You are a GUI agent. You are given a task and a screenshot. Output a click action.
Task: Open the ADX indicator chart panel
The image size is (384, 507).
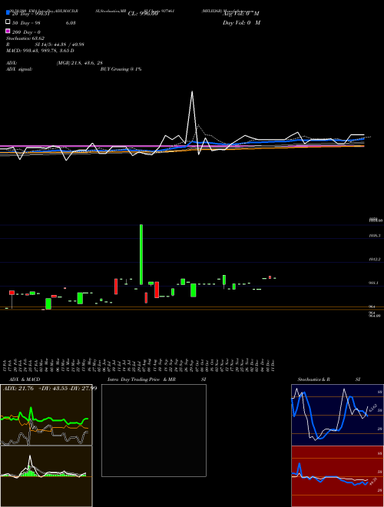[46, 415]
